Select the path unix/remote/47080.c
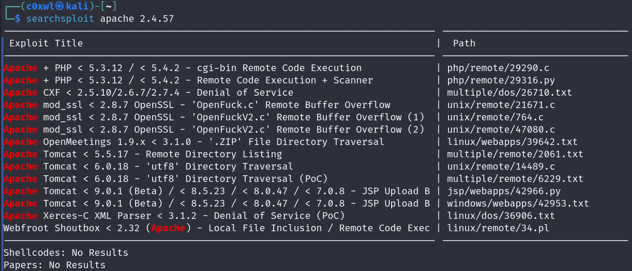Screen dimensions: 632x271 (x=501, y=130)
